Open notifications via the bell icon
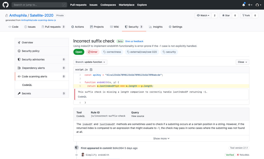The image size is (264, 159). tap(243, 5)
